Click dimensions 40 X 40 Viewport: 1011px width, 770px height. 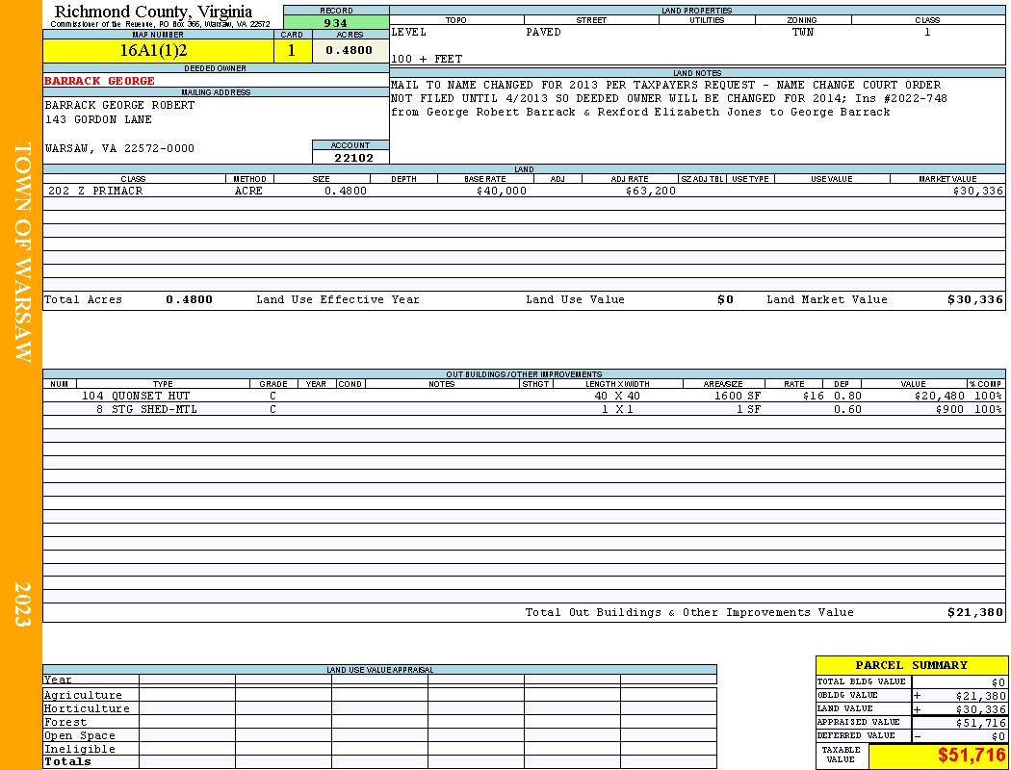[617, 396]
